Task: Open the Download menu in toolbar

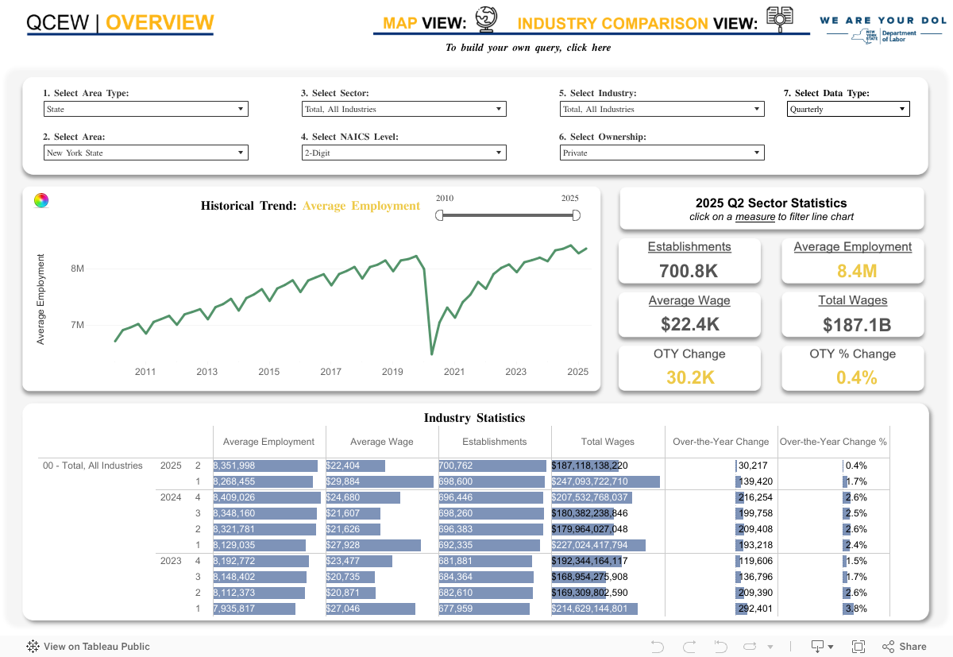Action: coord(821,646)
